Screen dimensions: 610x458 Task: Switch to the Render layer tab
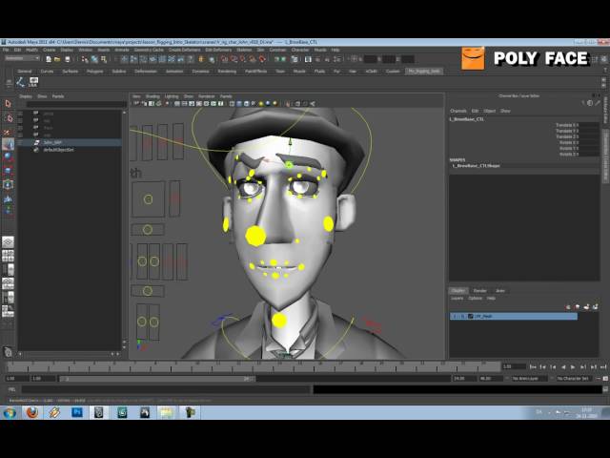click(479, 290)
